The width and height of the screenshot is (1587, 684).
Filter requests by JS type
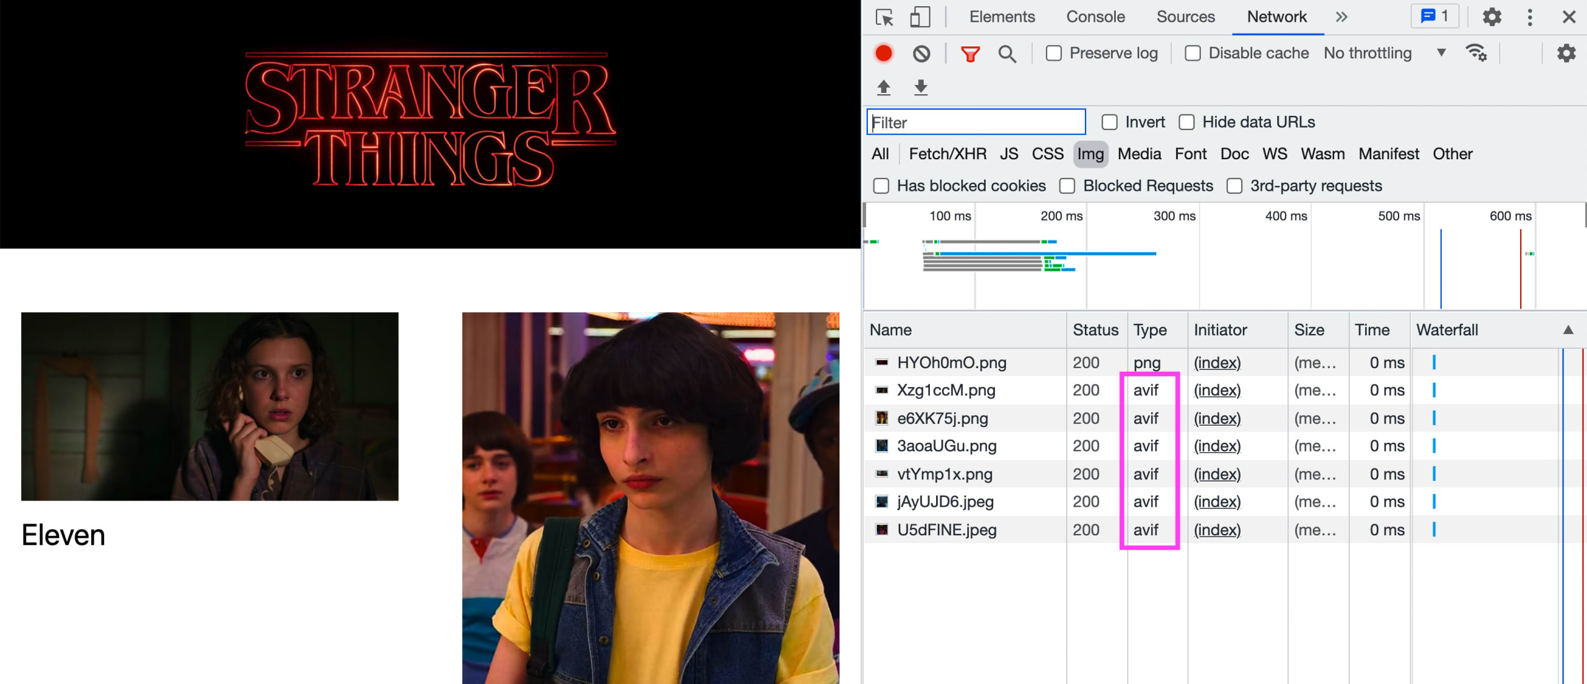tap(1009, 154)
